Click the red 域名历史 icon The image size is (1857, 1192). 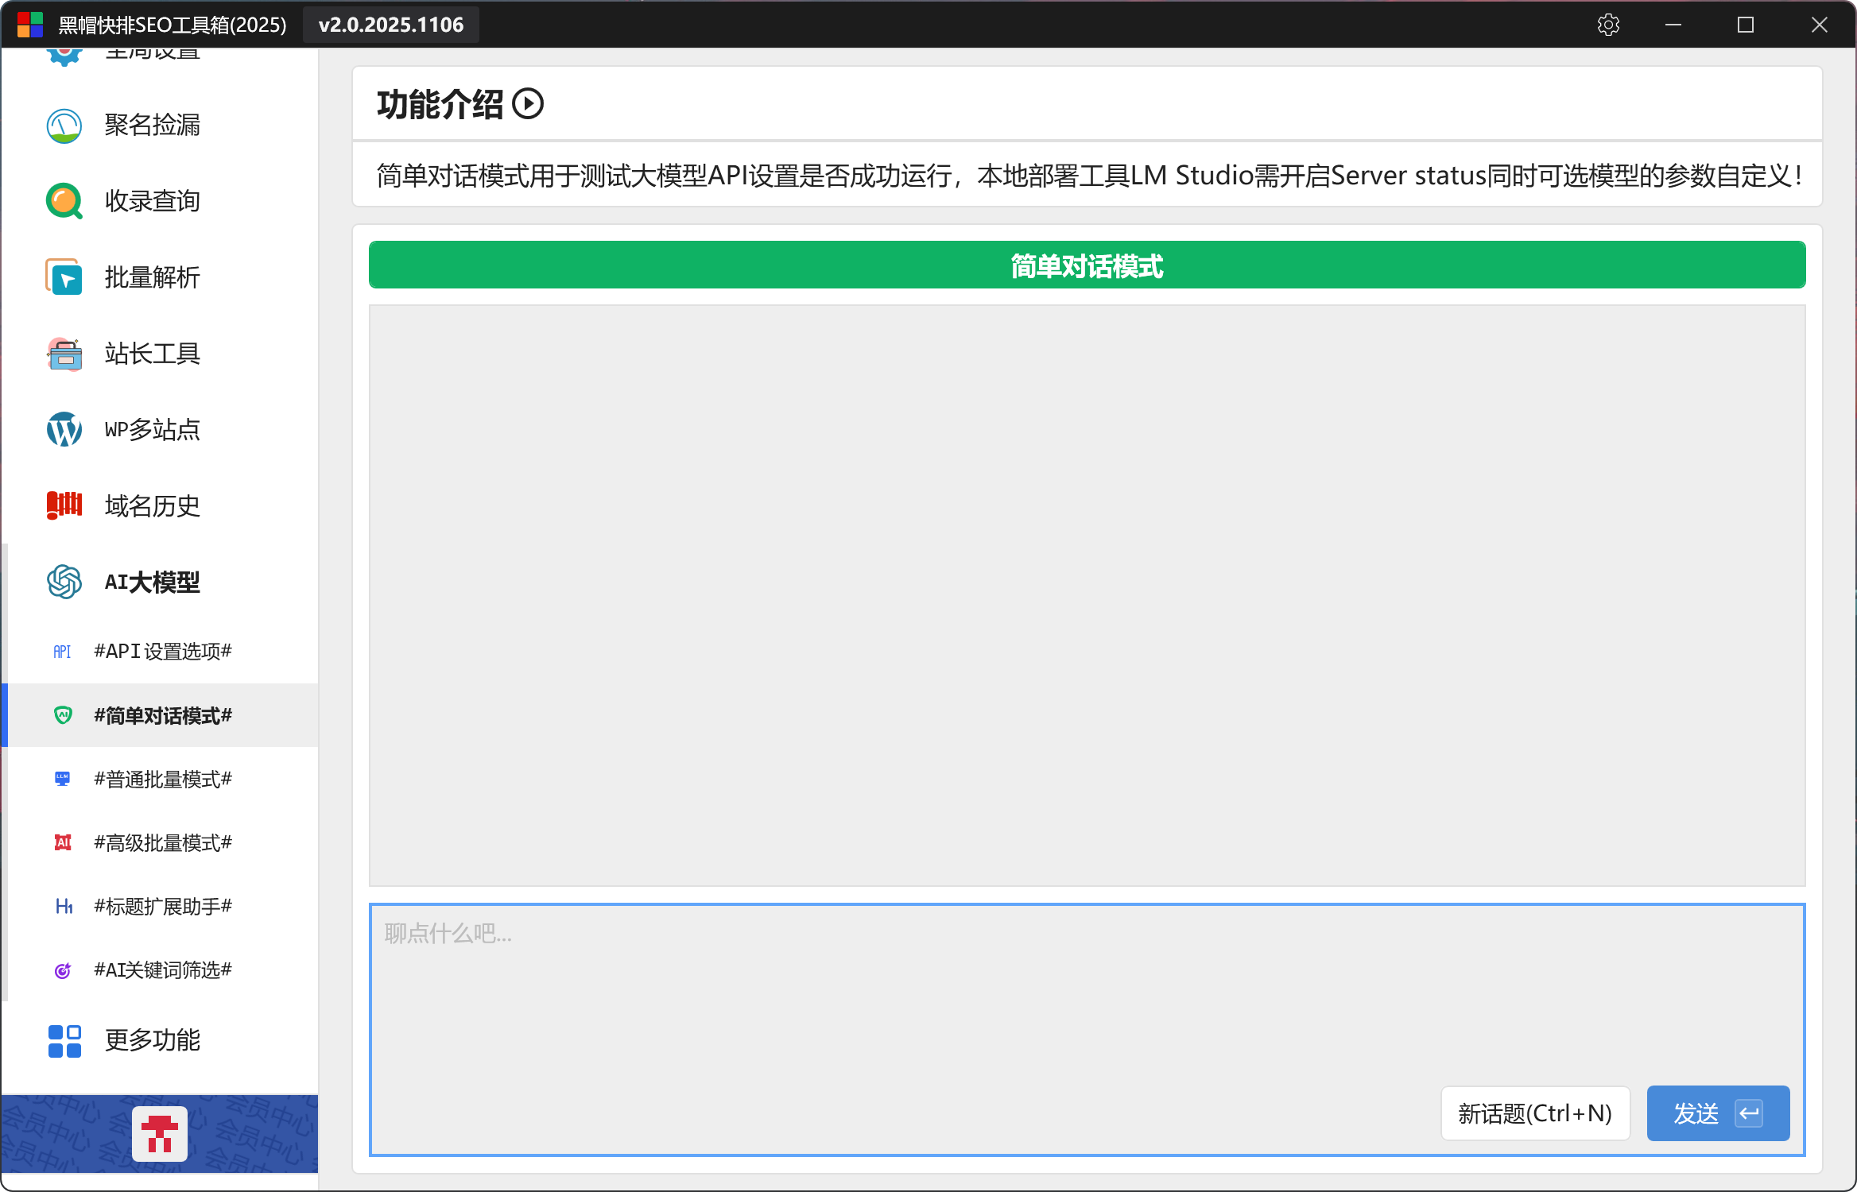point(64,505)
